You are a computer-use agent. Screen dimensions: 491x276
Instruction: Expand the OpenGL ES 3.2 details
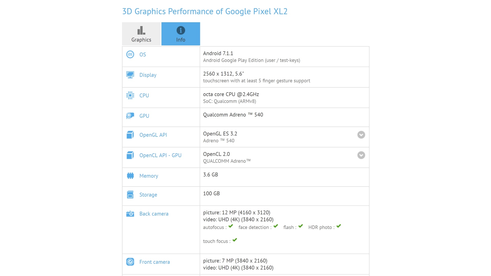coord(361,135)
